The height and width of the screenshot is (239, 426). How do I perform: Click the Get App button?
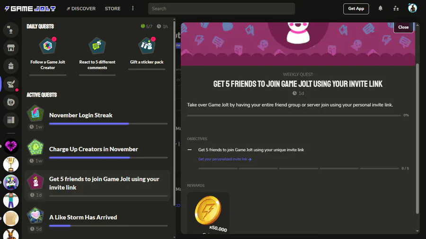tap(356, 9)
